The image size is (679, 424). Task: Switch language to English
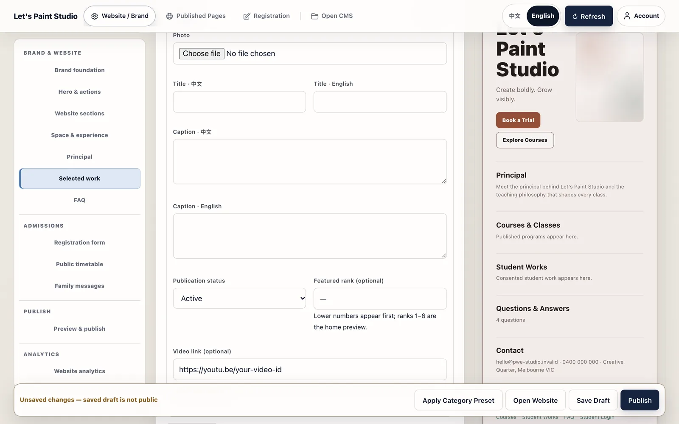click(x=543, y=16)
